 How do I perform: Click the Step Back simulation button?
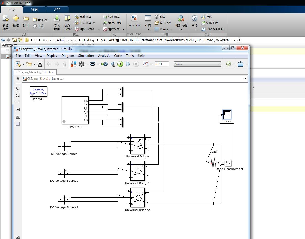113,64
